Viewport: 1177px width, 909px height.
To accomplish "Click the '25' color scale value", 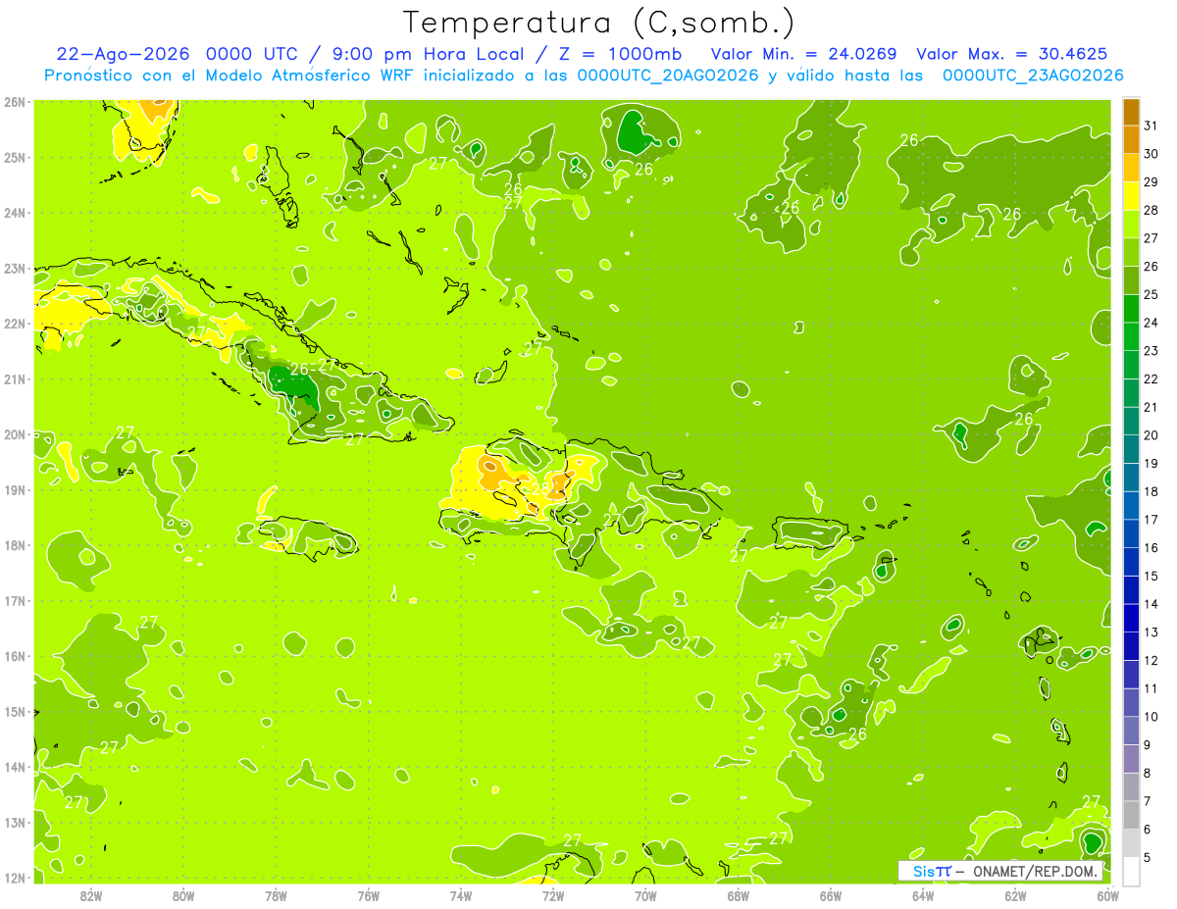I will 1151,294.
